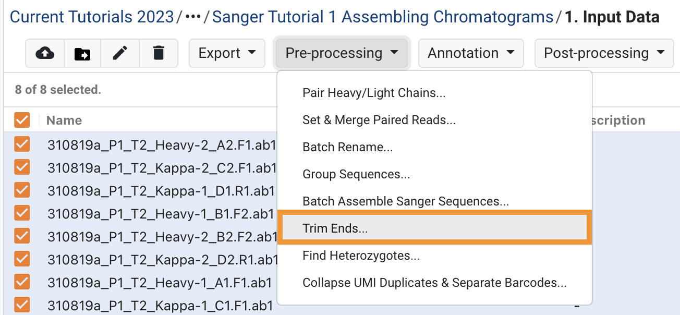Screen dimensions: 680x315
Task: Click the pencil edit icon
Action: click(x=120, y=53)
